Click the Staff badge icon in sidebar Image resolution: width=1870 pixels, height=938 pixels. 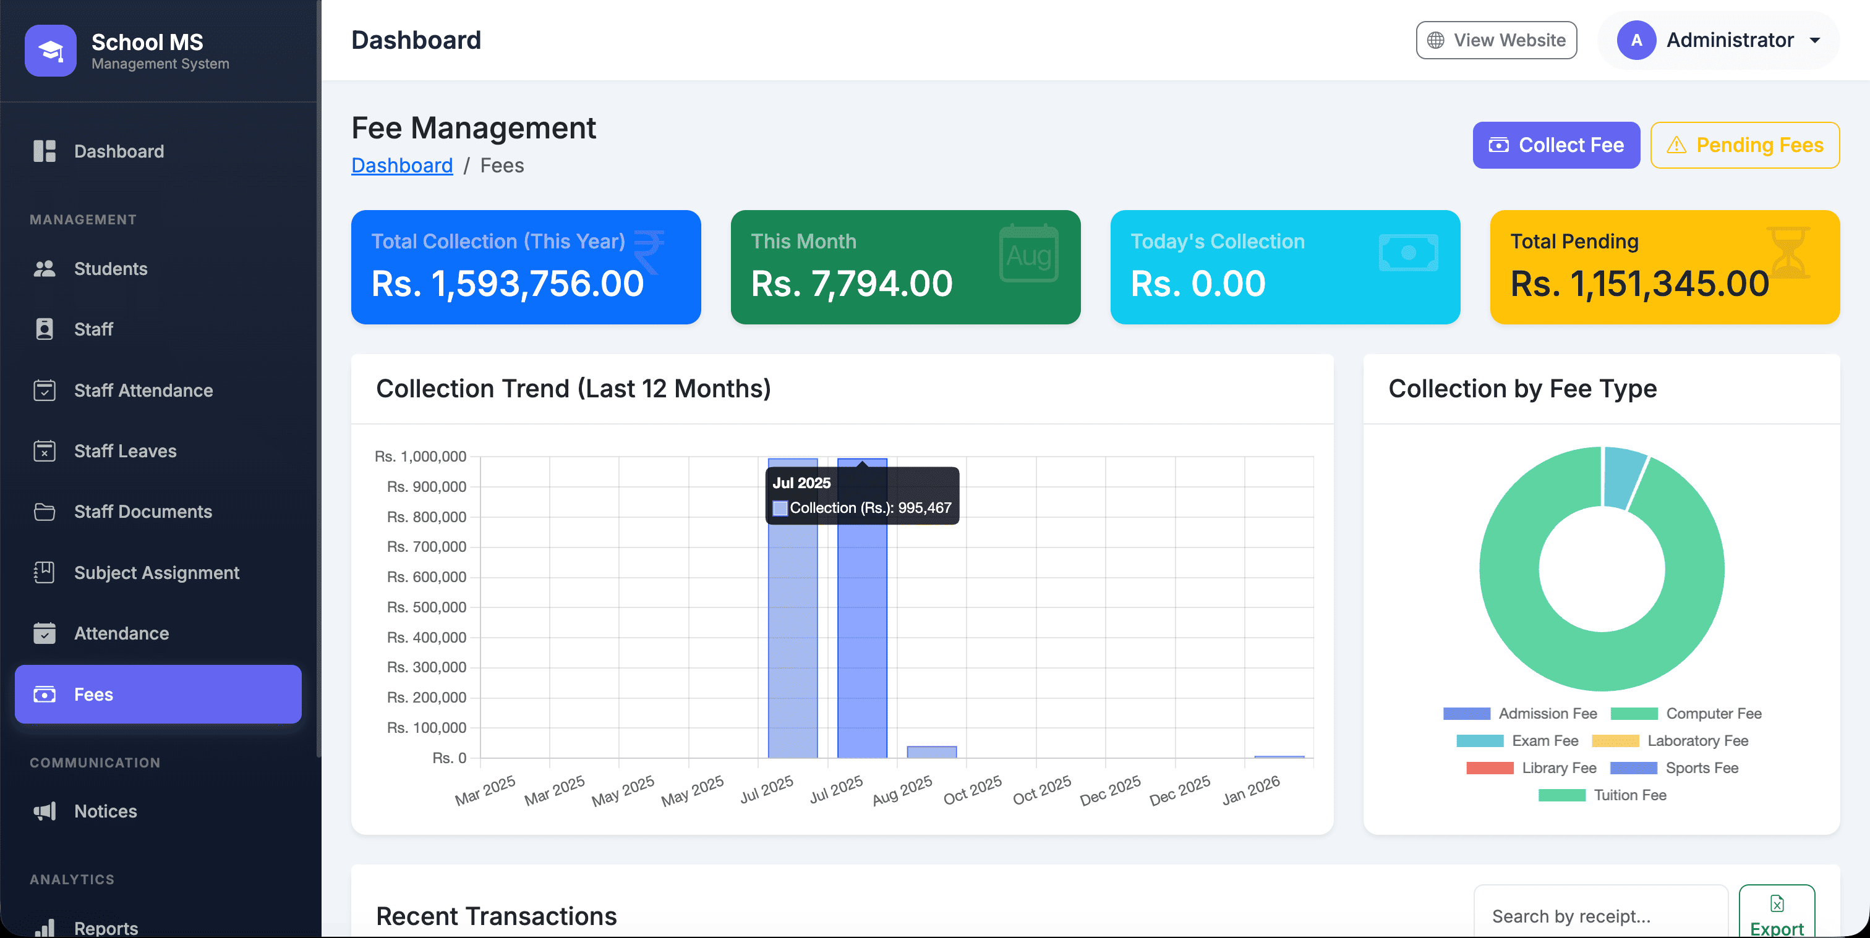[x=45, y=329]
